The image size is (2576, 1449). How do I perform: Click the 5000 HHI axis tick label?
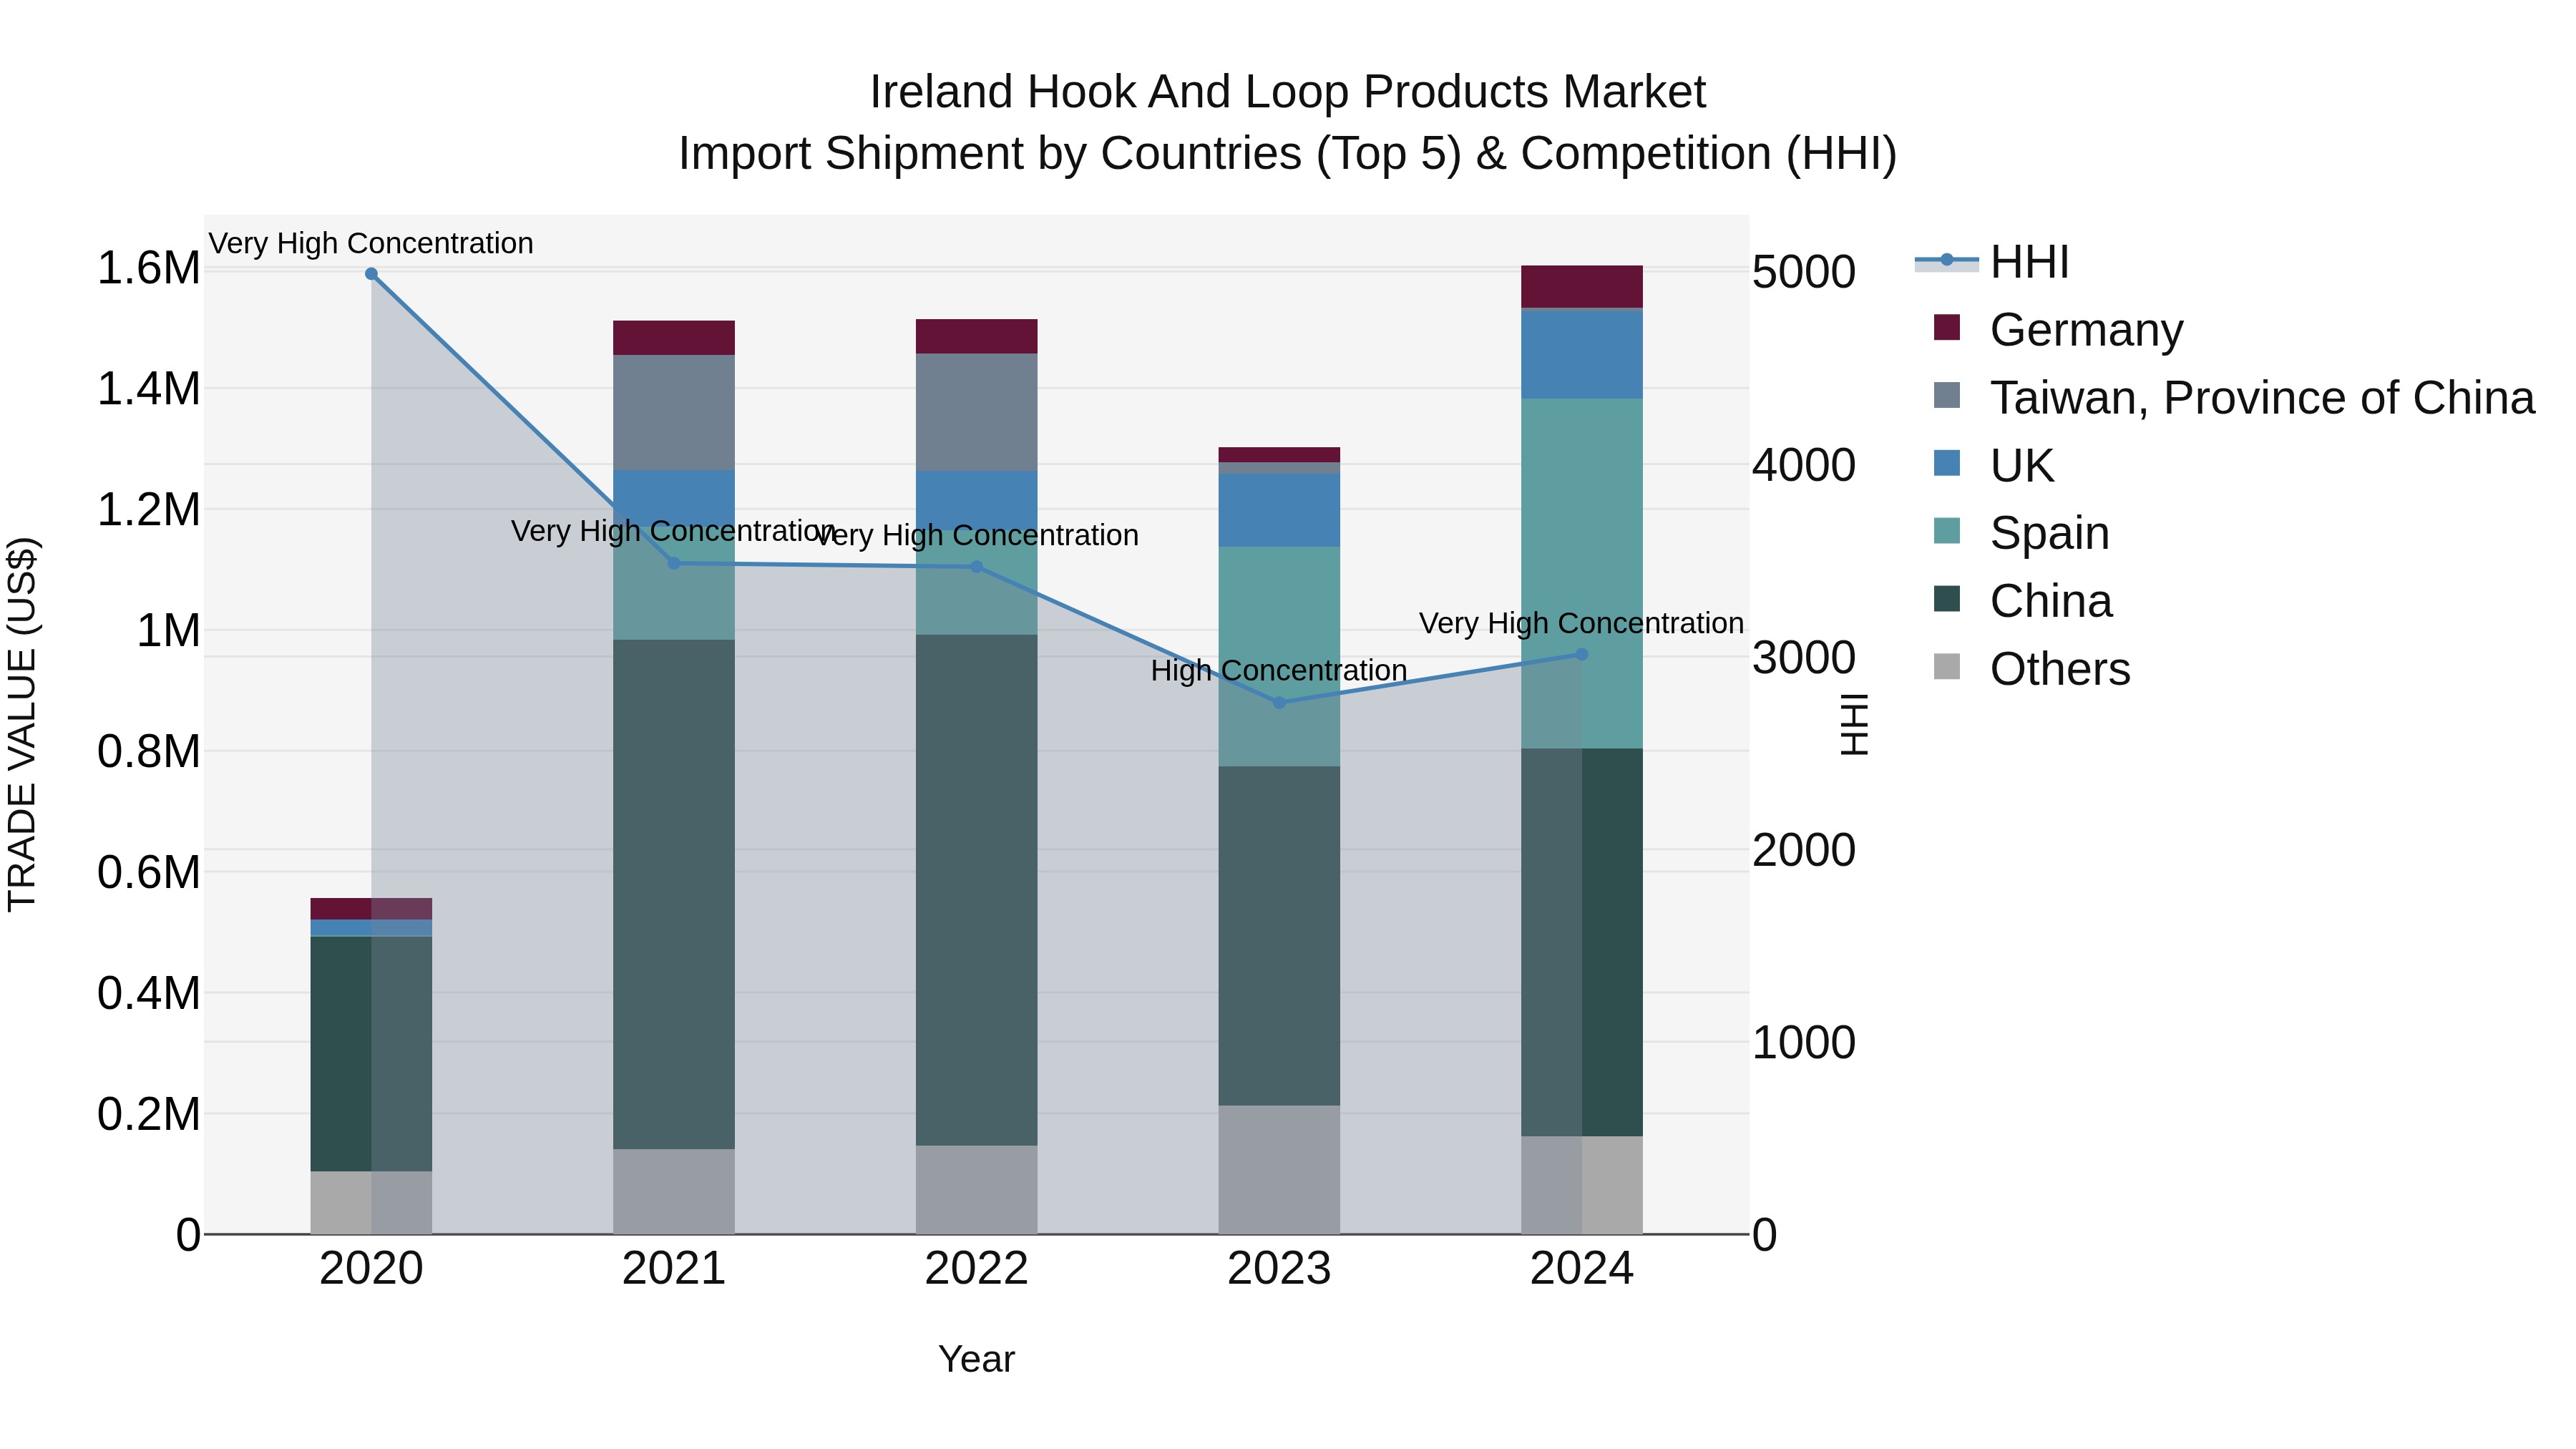1804,272
